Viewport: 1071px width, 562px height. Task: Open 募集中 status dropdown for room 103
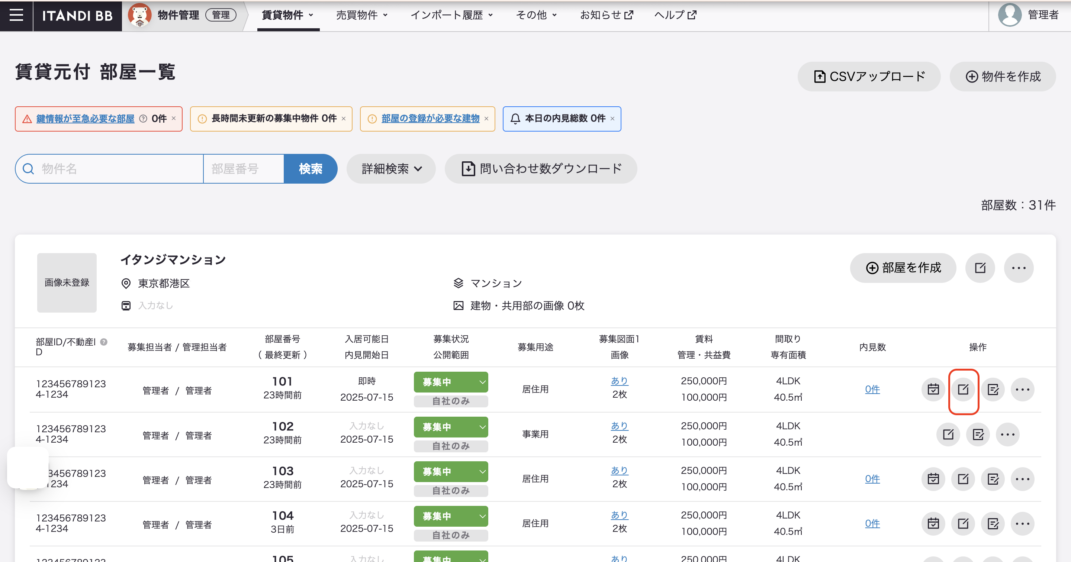point(451,472)
